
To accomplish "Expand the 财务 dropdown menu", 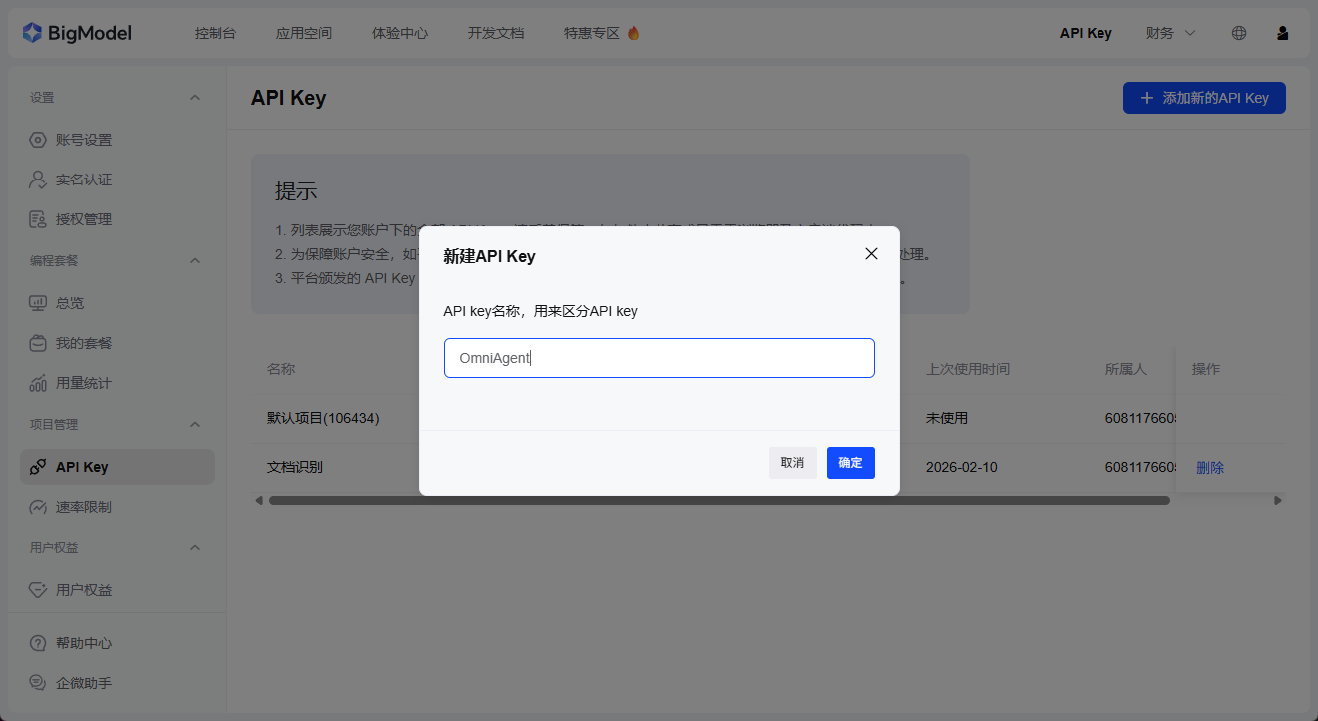I will point(1170,33).
